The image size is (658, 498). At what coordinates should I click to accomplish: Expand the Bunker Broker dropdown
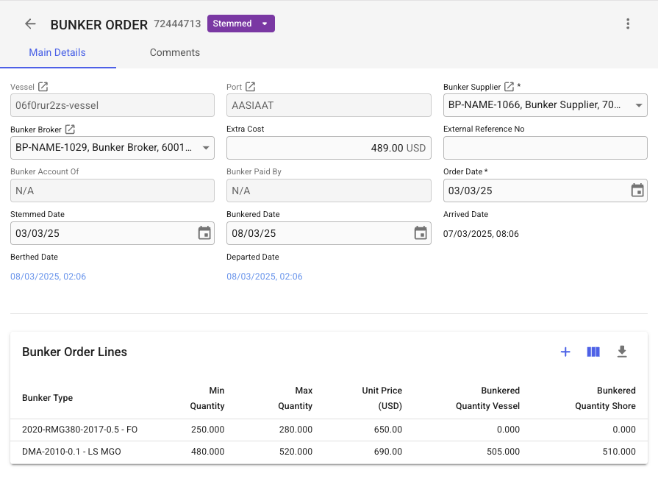205,148
